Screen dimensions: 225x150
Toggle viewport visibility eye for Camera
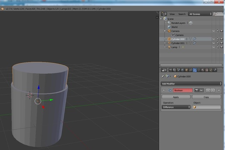[x=213, y=31]
